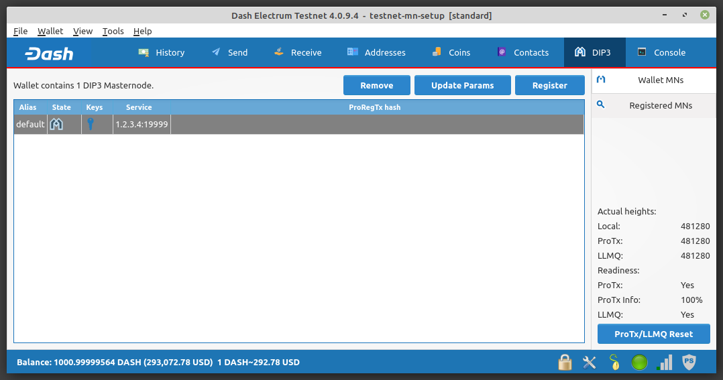This screenshot has width=723, height=380.
Task: Open PrivateSend via PS shield icon
Action: [689, 363]
